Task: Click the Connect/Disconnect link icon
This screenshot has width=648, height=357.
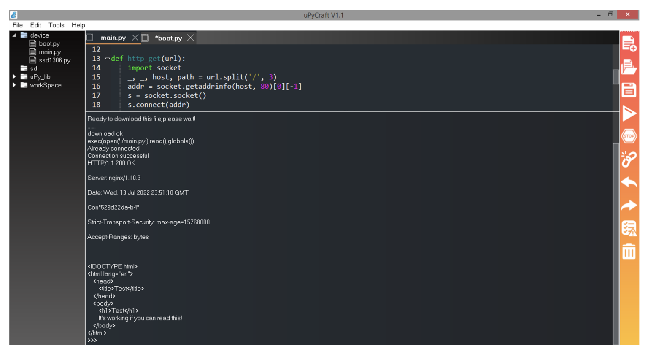Action: (x=629, y=159)
